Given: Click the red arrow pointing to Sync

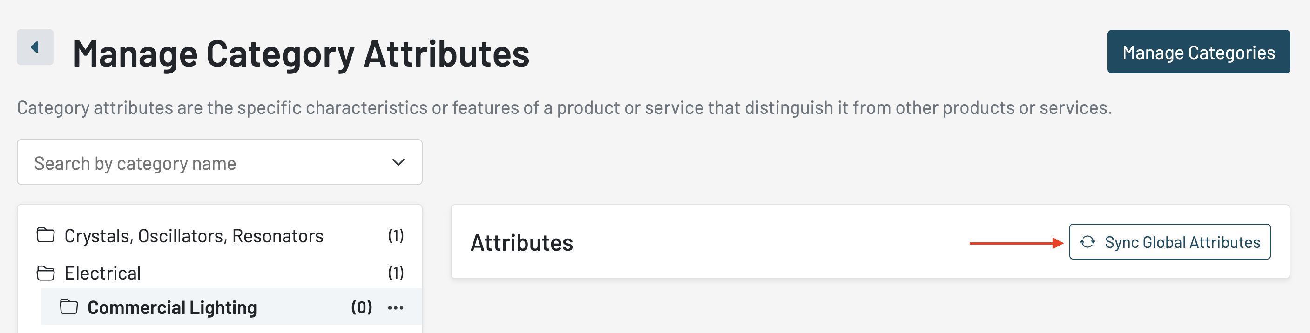Looking at the screenshot, I should (1015, 244).
